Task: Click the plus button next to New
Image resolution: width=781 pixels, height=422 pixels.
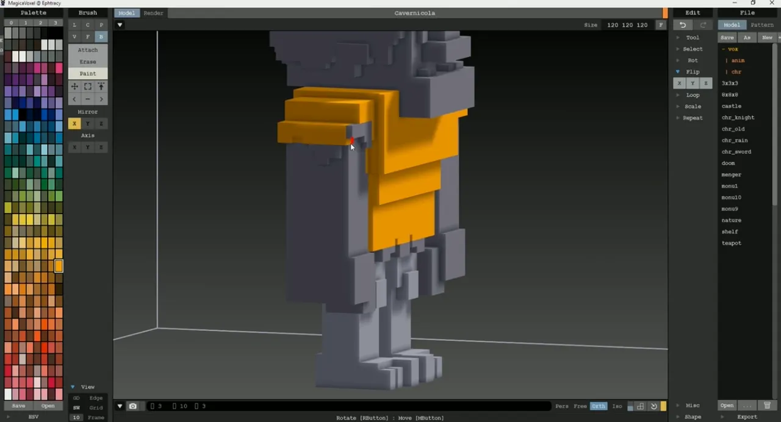Action: click(x=778, y=37)
